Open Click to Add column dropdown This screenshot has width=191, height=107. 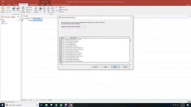(x=42, y=18)
